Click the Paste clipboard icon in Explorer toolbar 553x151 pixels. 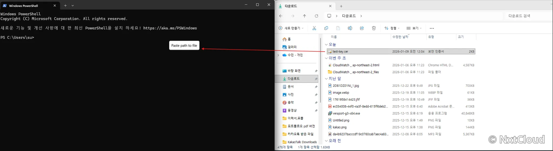[338, 28]
